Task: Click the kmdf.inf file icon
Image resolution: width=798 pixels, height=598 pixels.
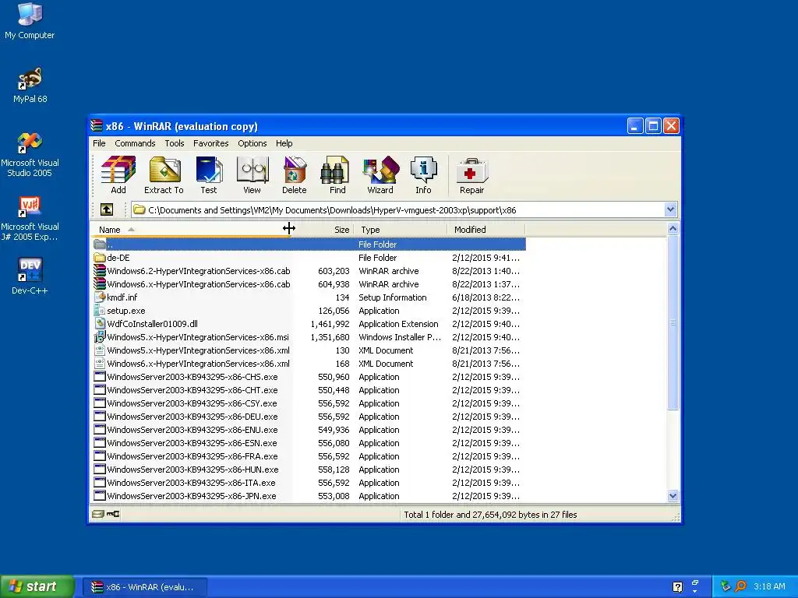Action: click(100, 297)
